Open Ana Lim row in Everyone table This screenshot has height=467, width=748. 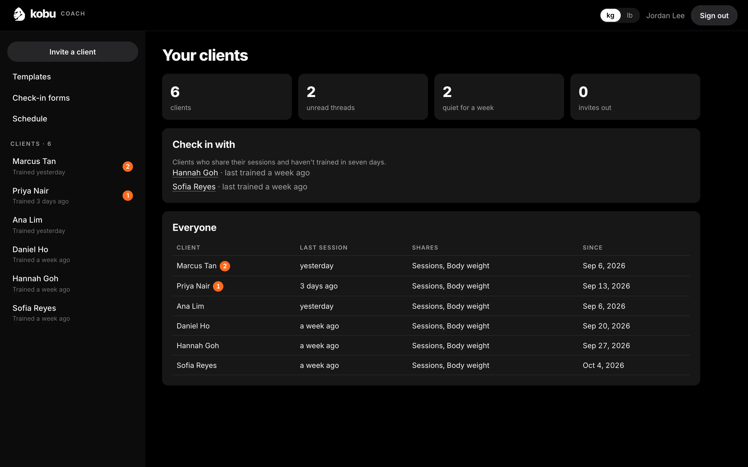(x=431, y=306)
